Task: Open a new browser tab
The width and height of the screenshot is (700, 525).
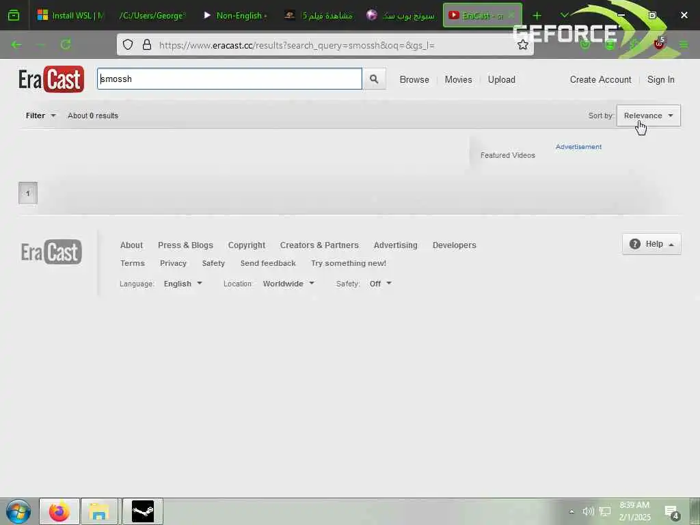Action: click(537, 16)
